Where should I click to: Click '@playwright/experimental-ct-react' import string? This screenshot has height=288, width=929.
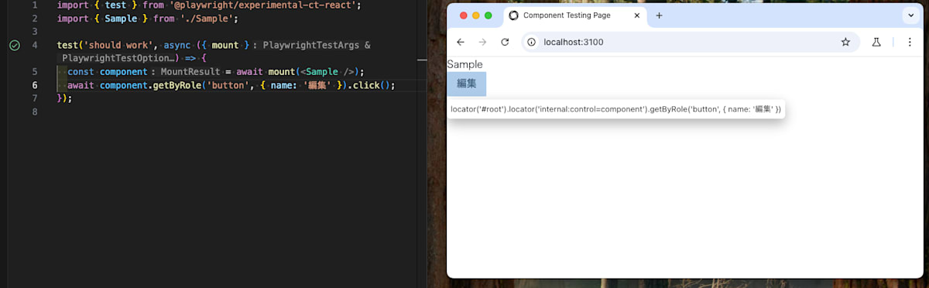coord(263,5)
